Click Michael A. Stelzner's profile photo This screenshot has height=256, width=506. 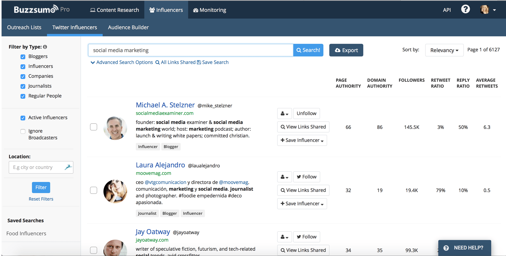click(115, 128)
